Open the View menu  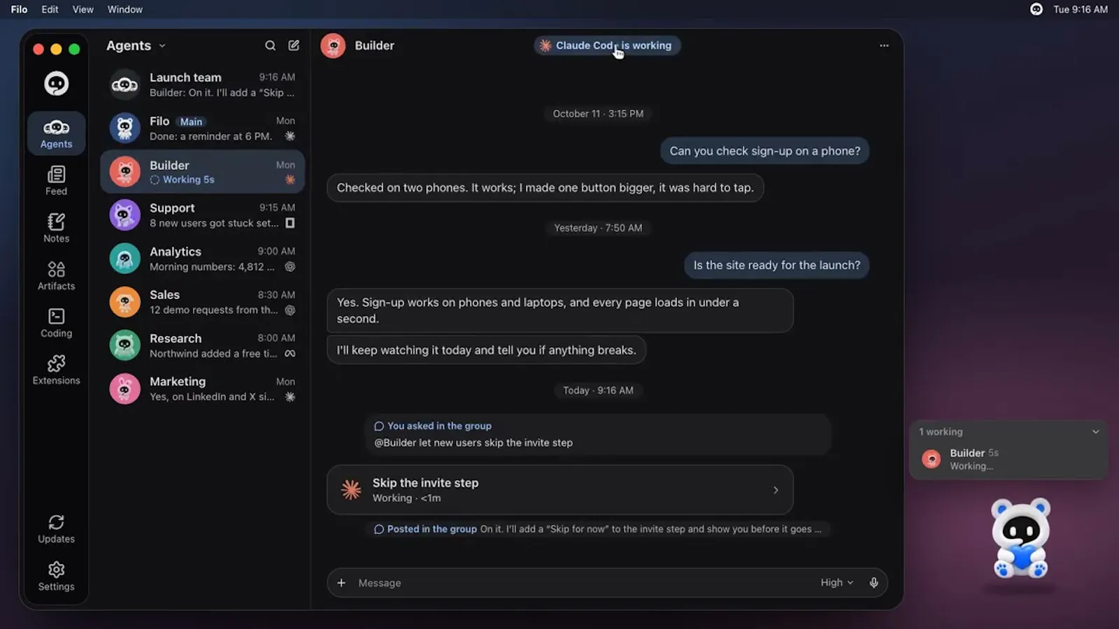point(83,9)
